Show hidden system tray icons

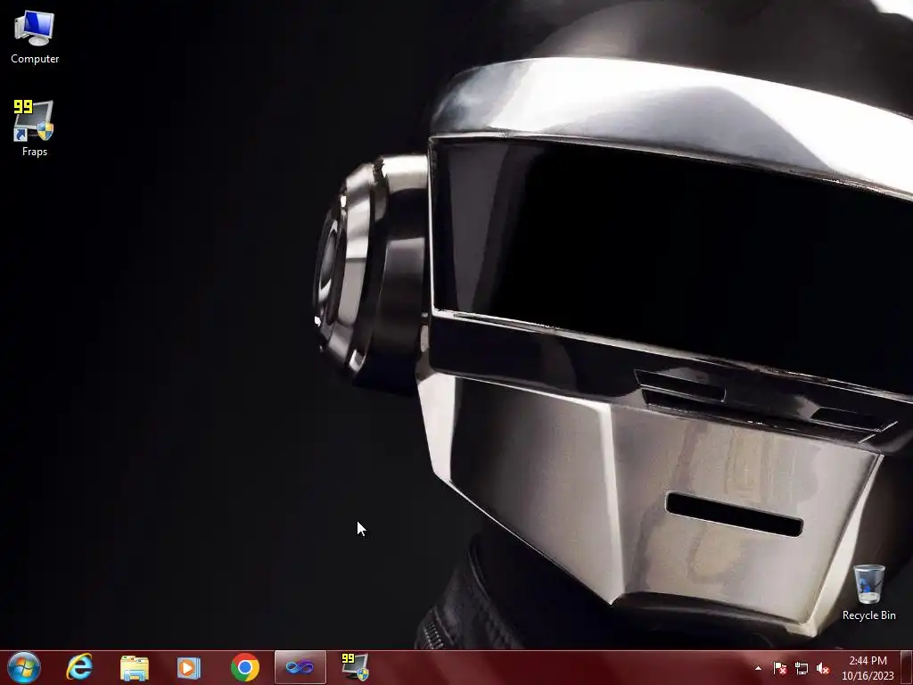tap(758, 668)
